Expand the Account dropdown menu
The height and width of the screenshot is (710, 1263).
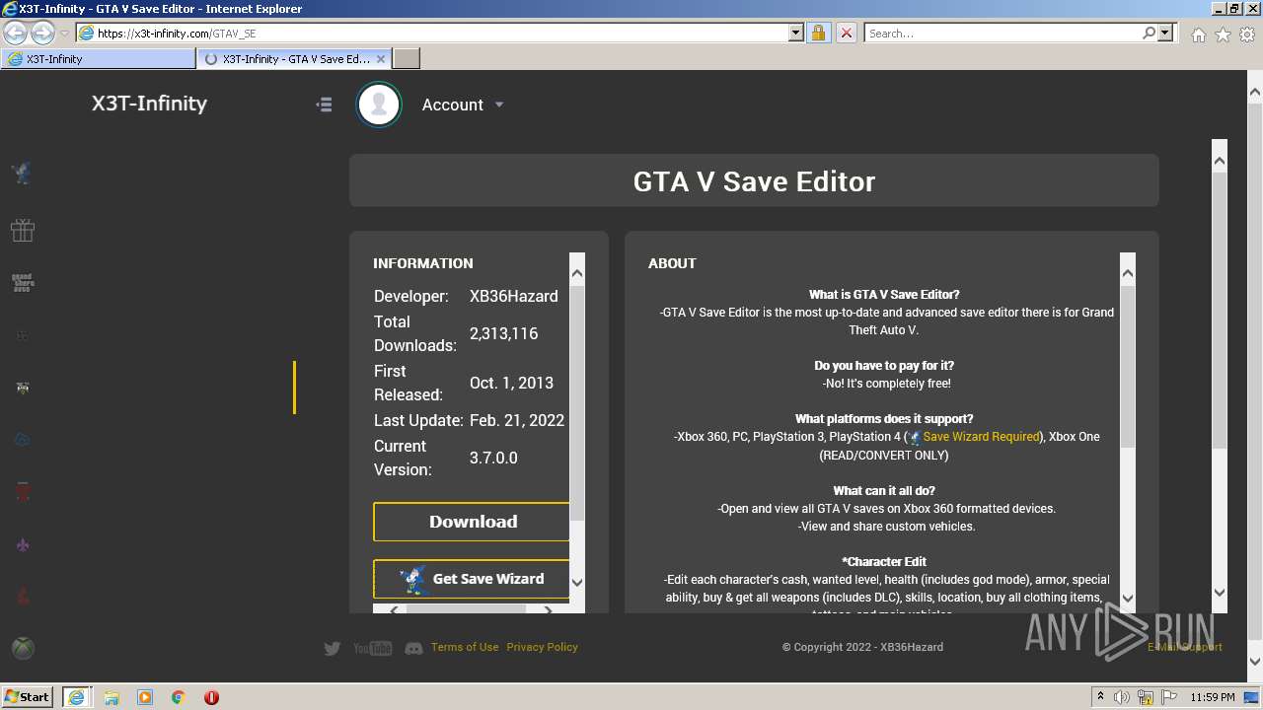(463, 105)
